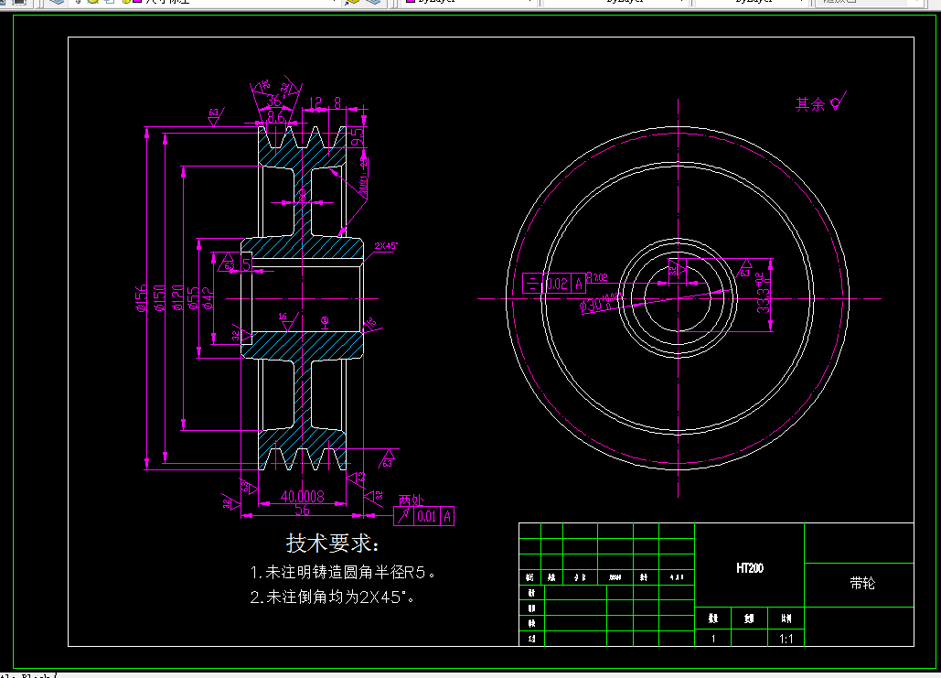
Task: Select the 36 groove angle dimension
Action: click(x=273, y=101)
